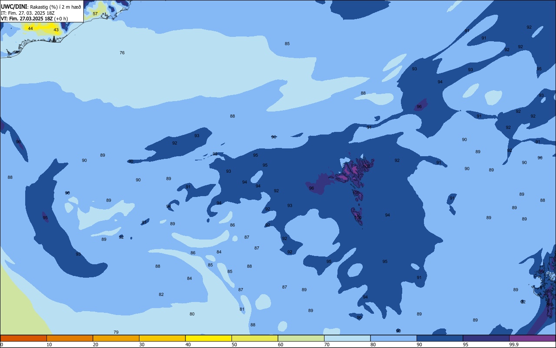Click the yellow low-humidity patch over land
Viewport: 556px width, 348px height.
pos(43,29)
